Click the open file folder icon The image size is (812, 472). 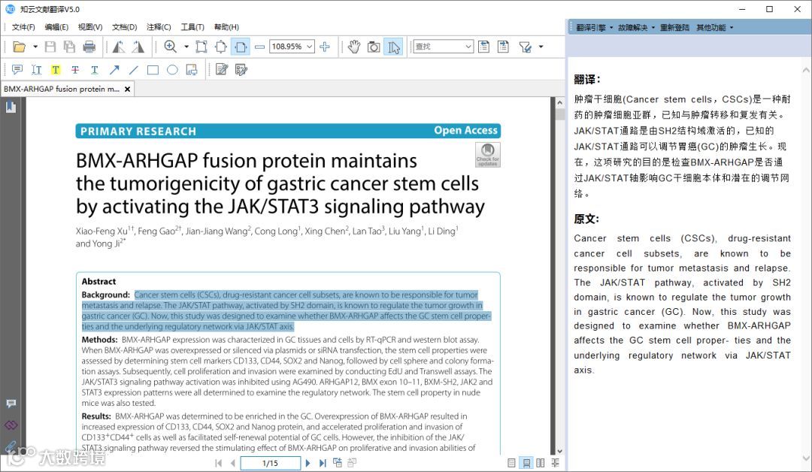tap(19, 47)
